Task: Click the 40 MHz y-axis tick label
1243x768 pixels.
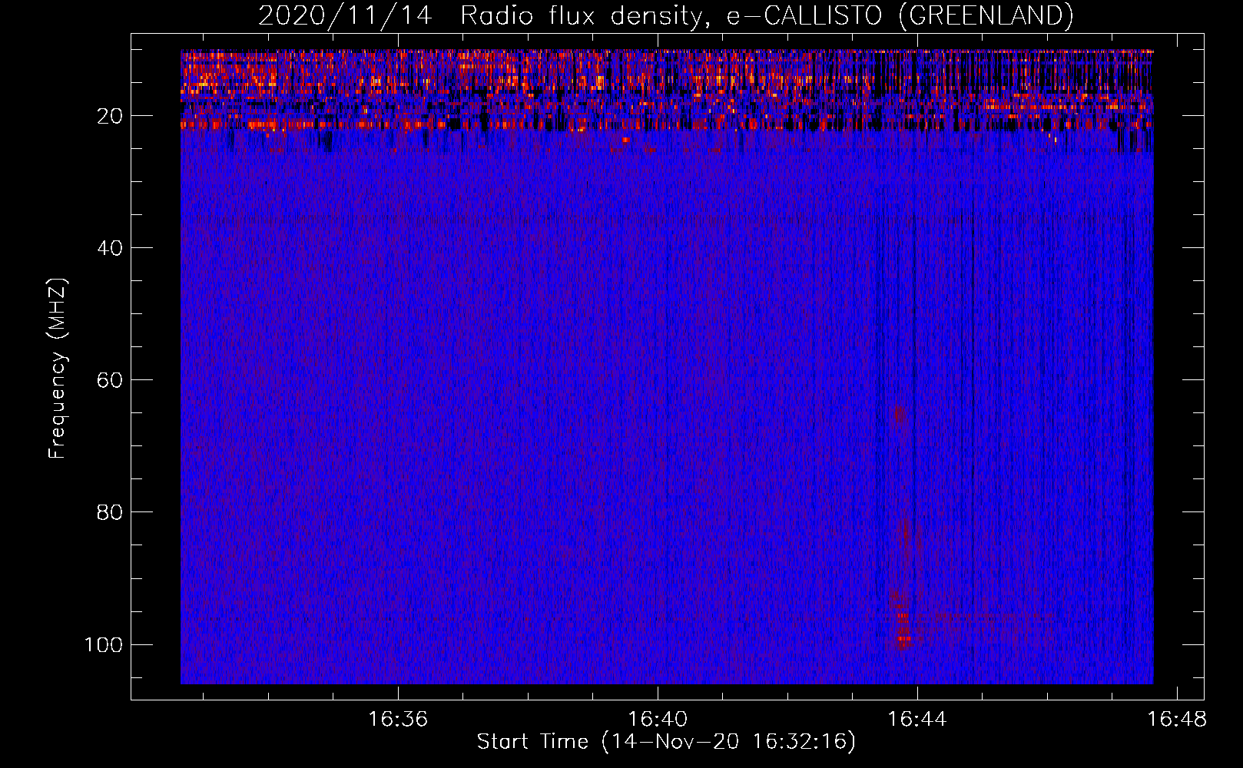Action: (x=111, y=248)
